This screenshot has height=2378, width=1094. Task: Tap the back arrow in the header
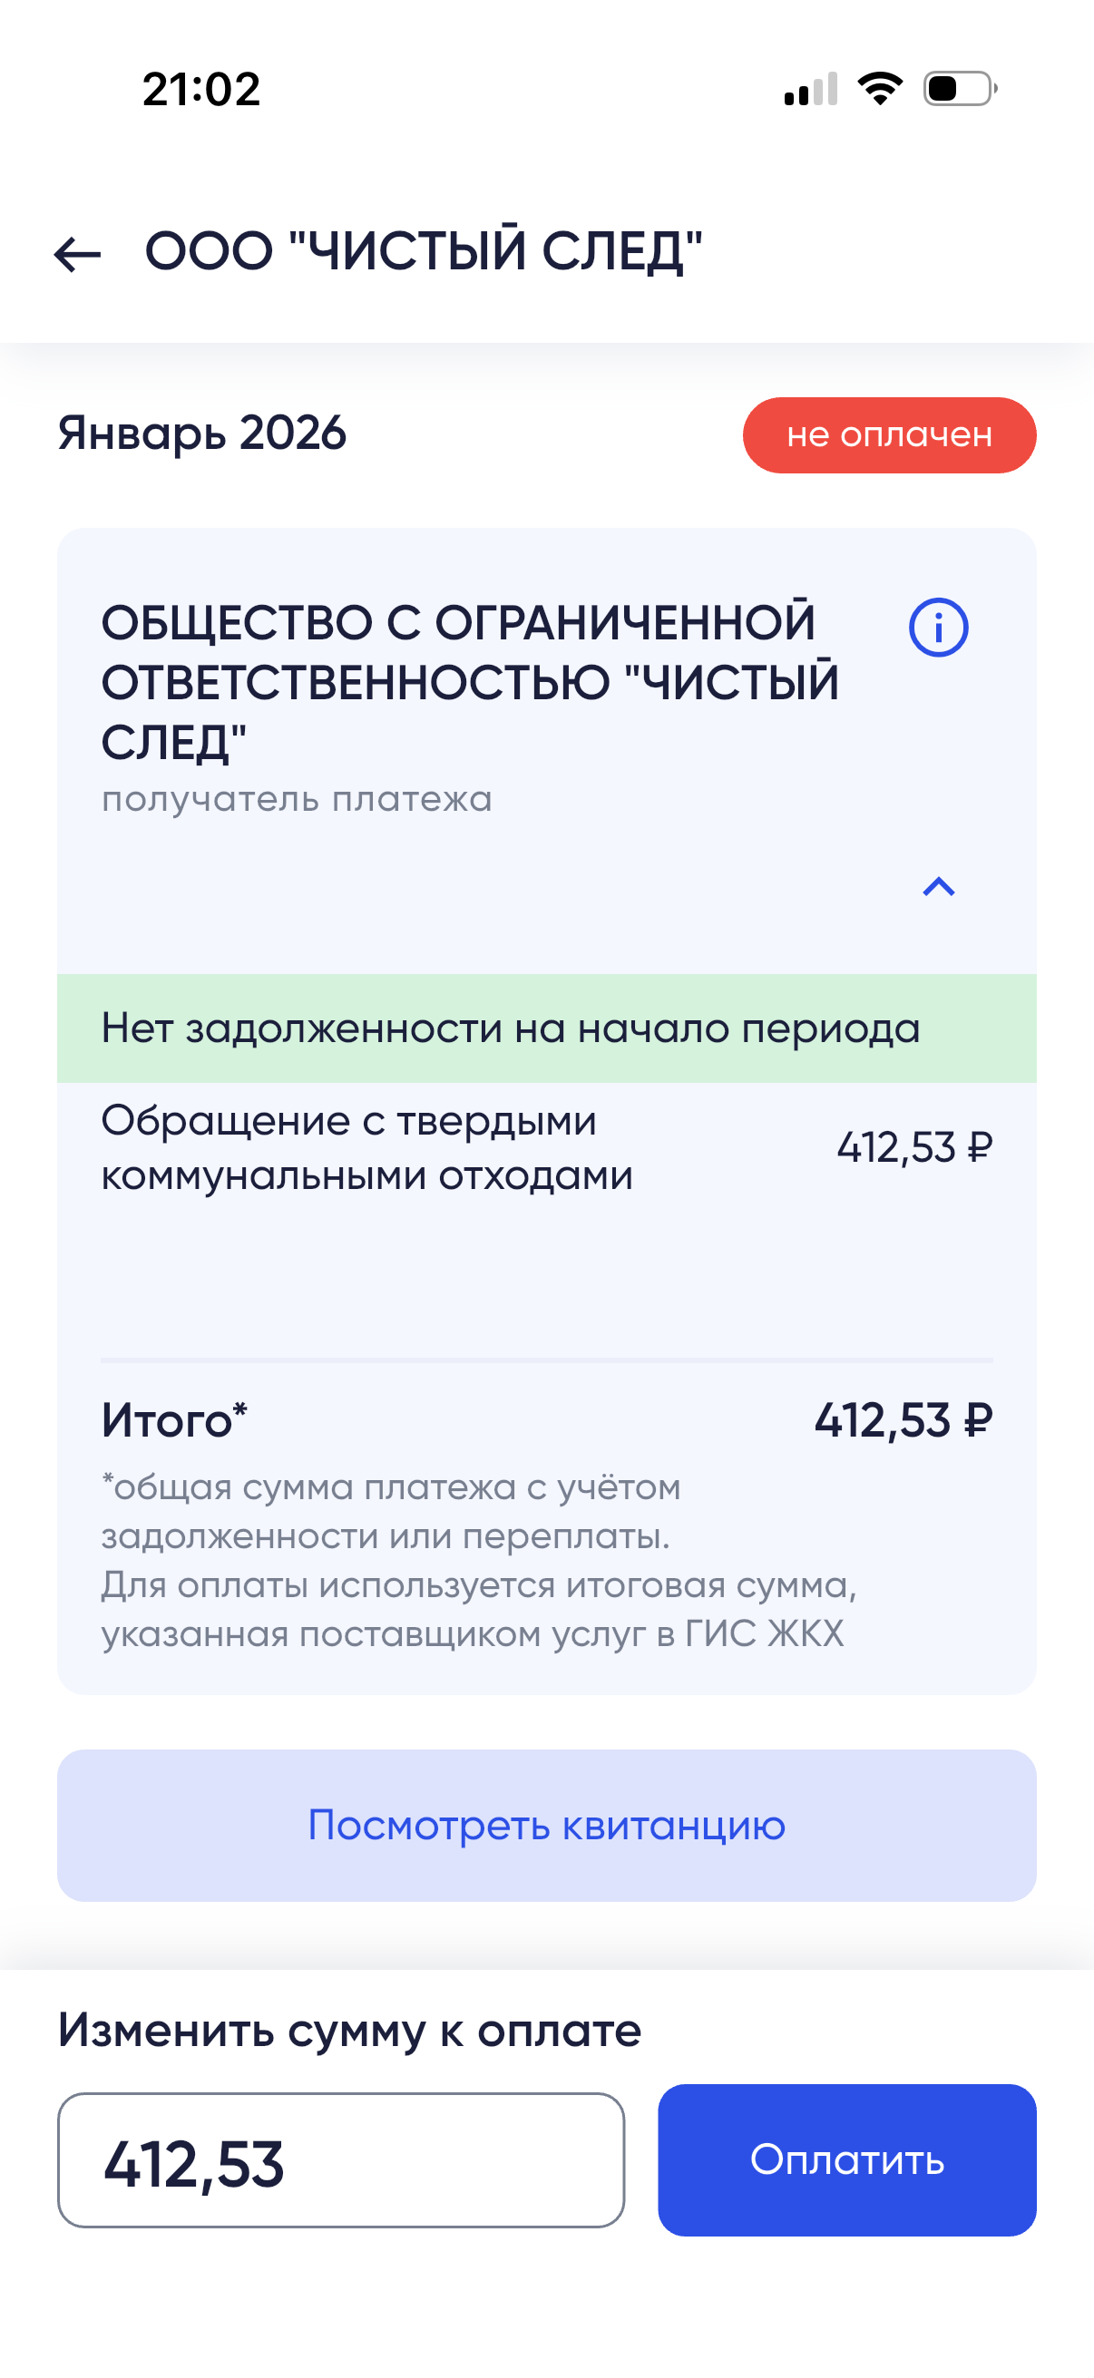(x=77, y=254)
